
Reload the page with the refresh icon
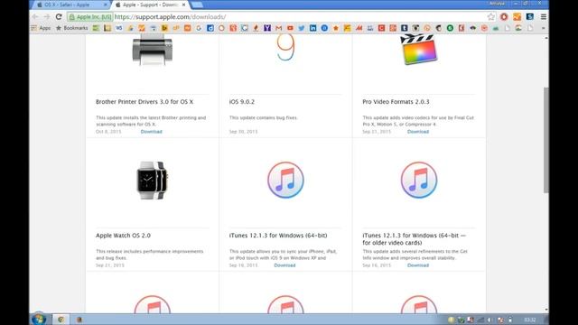59,16
